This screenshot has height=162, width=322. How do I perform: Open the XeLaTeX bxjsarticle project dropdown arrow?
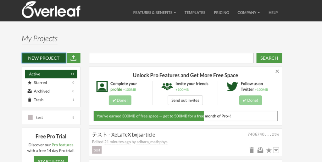click(276, 150)
